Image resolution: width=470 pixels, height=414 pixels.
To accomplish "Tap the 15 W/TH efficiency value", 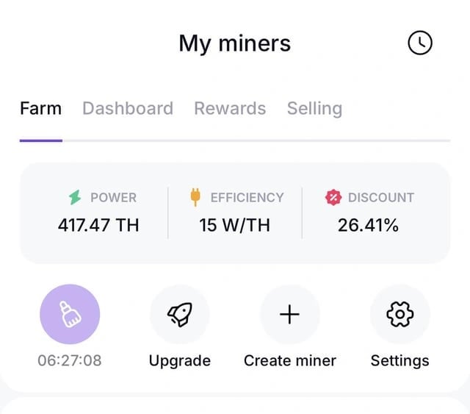I will [234, 225].
